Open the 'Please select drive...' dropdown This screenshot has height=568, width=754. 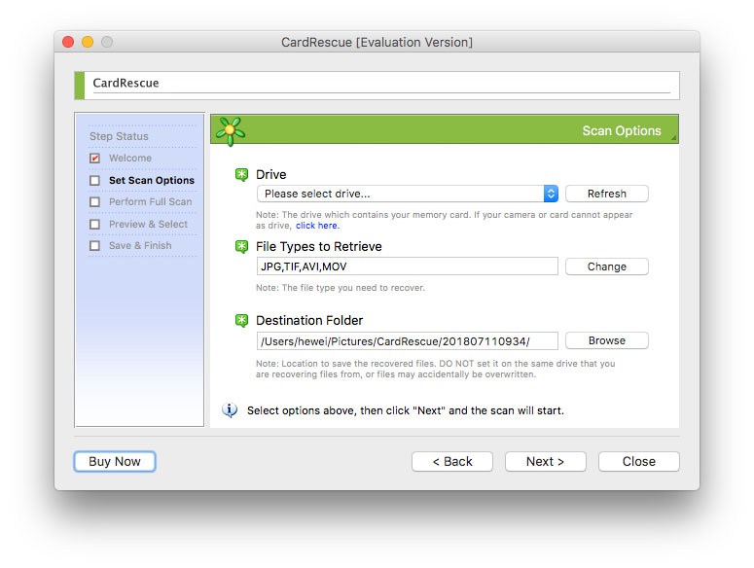[408, 194]
